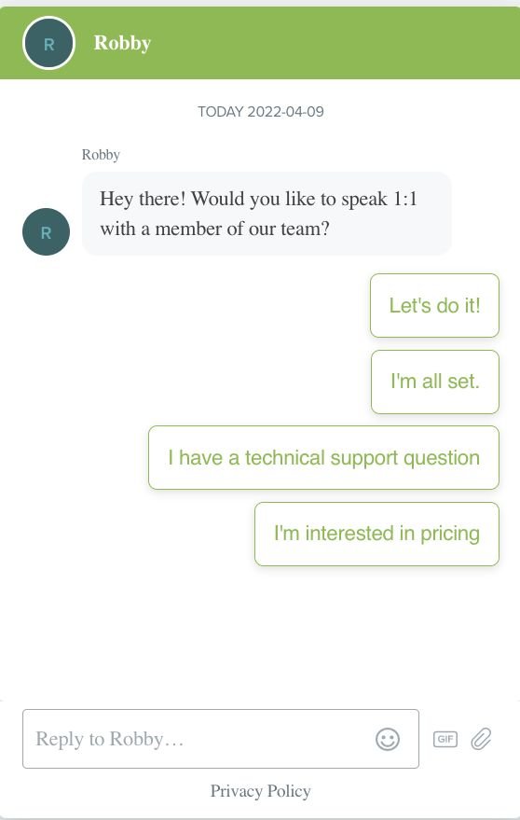Click the Robby sender label above message
The width and height of the screenshot is (520, 820).
coord(101,155)
